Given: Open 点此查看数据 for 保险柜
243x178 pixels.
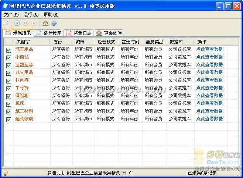Looking at the screenshot, I should pos(209,96).
